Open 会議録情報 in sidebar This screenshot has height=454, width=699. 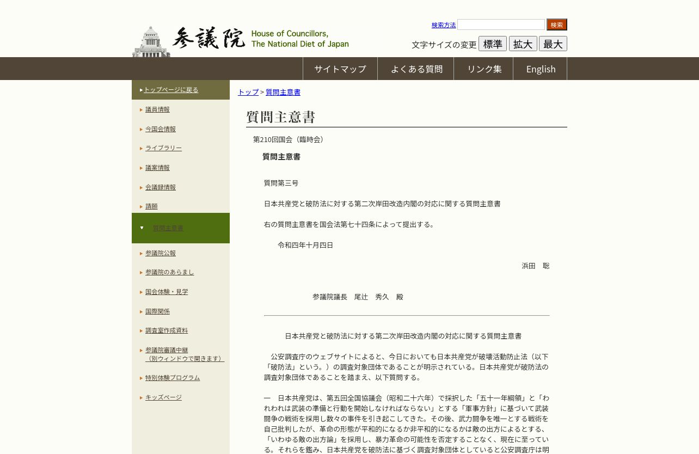(x=161, y=187)
